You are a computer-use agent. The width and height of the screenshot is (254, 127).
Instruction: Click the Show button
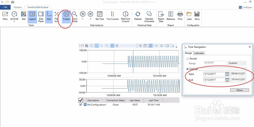(240, 90)
